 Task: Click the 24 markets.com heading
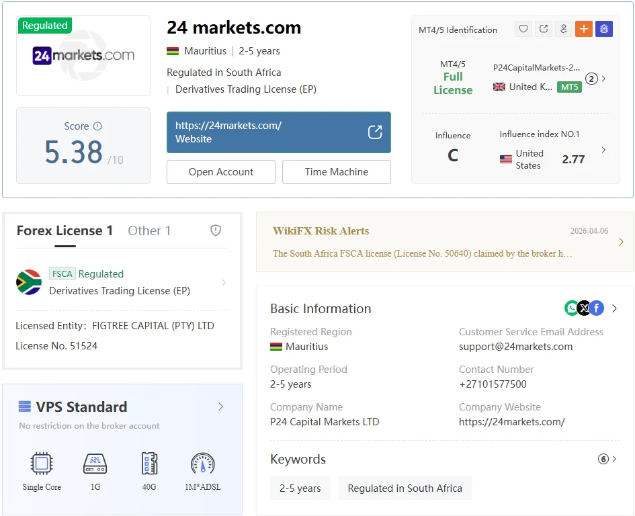(x=234, y=28)
